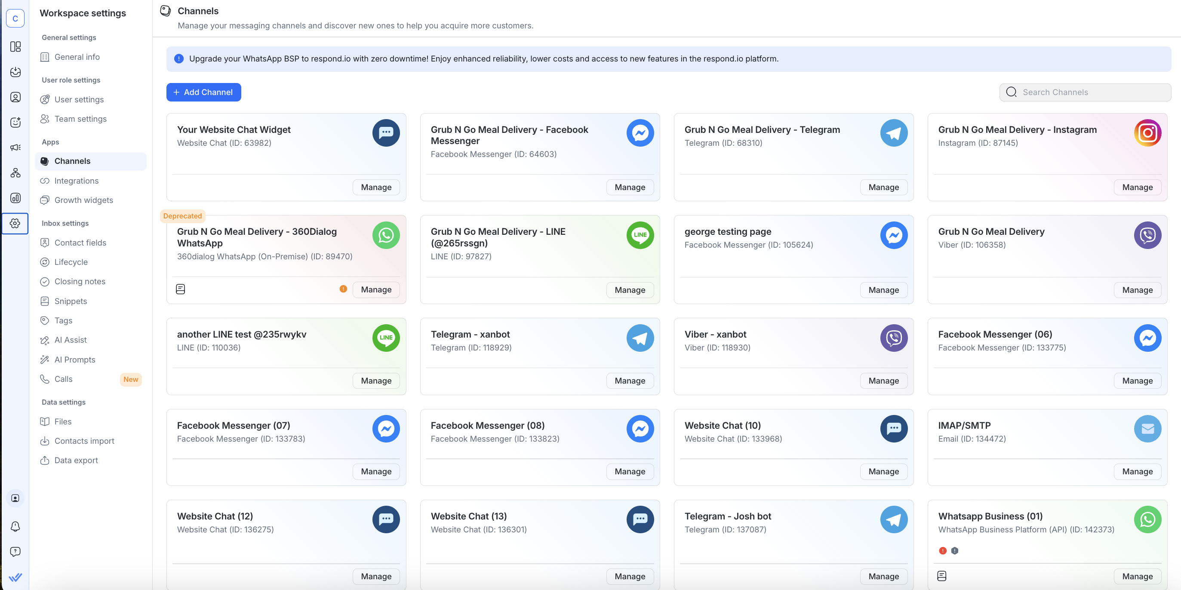Open the notifications bell at the bottom rail

point(15,526)
